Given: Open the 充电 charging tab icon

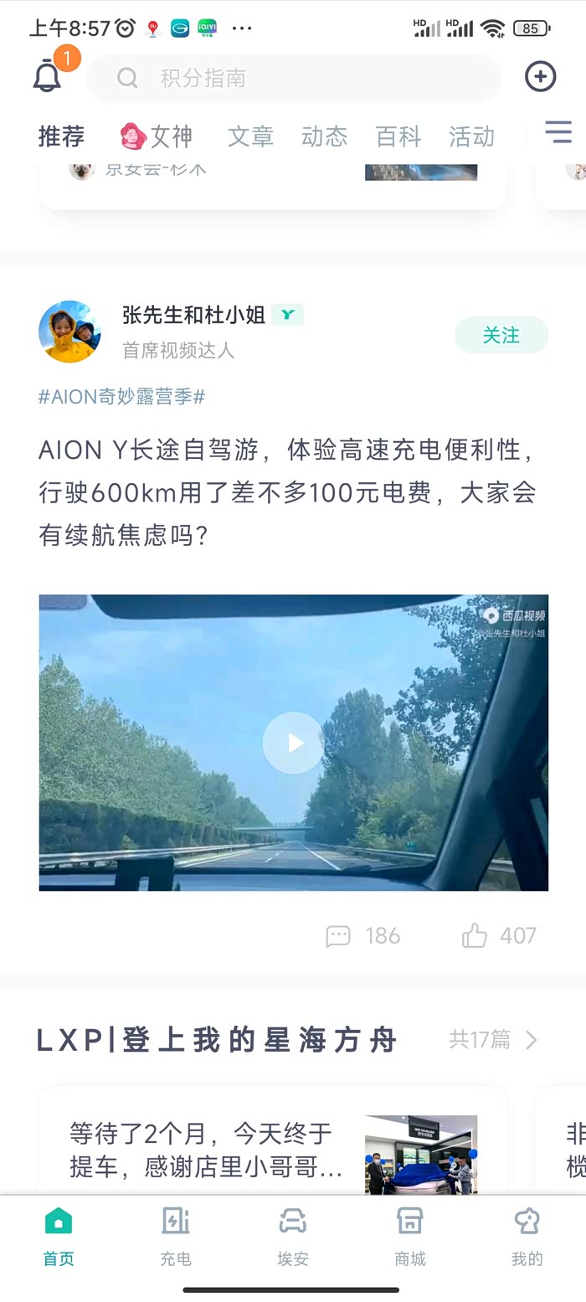Looking at the screenshot, I should click(x=176, y=1222).
